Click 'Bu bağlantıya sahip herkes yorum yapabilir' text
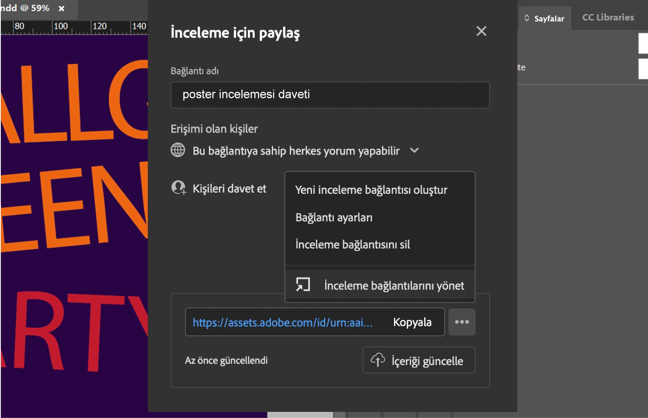The height and width of the screenshot is (418, 648). (x=296, y=151)
